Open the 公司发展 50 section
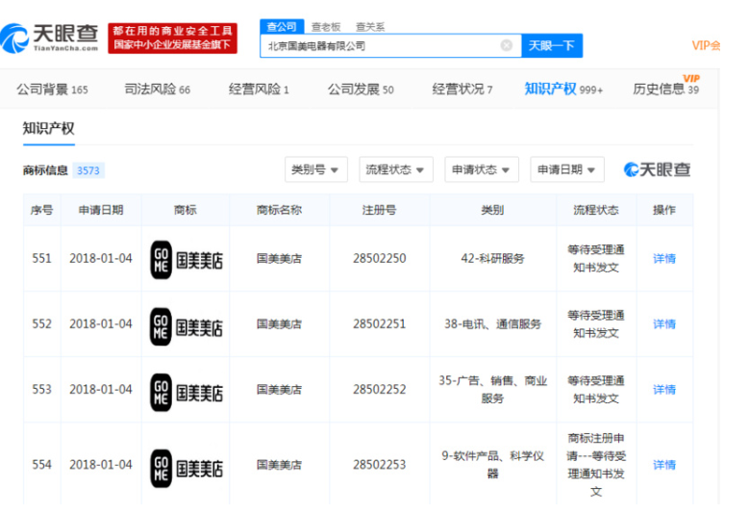 click(361, 90)
